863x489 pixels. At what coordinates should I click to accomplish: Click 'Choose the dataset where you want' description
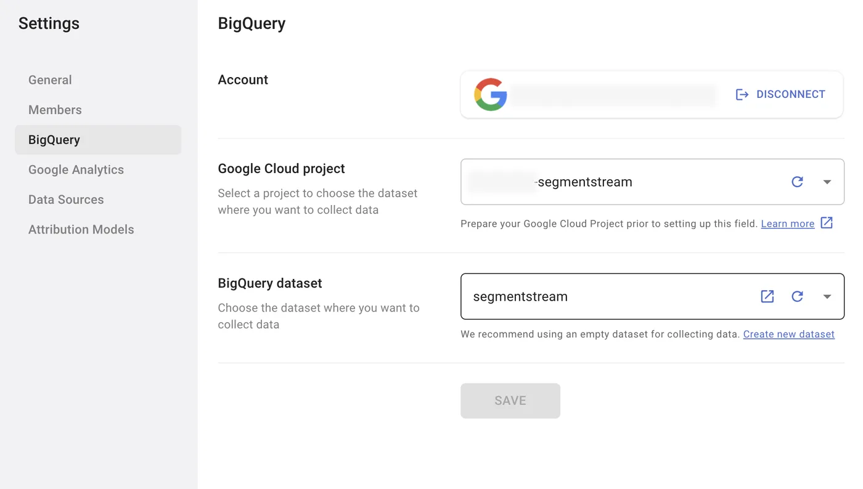319,316
